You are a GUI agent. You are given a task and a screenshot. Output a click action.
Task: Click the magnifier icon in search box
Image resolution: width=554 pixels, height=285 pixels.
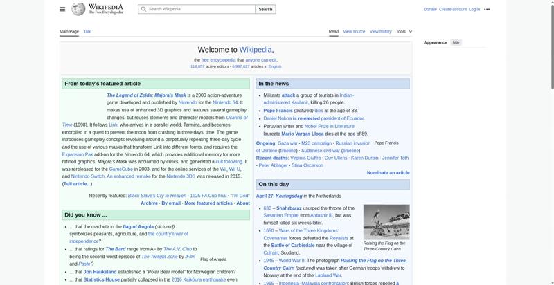[143, 9]
